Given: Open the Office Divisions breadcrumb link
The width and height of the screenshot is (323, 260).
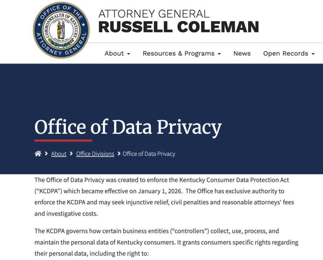Looking at the screenshot, I should [x=95, y=154].
